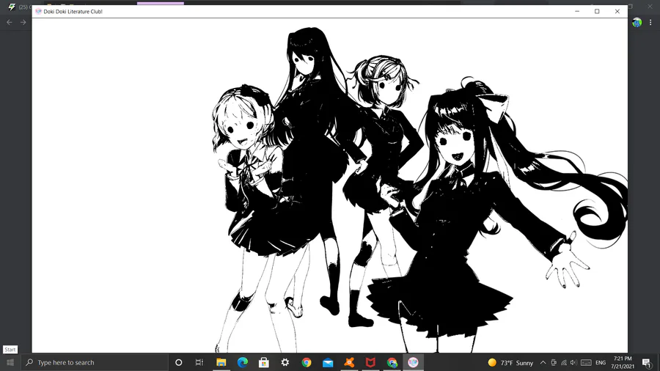Click ENG language indicator
The width and height of the screenshot is (660, 371).
tap(601, 362)
